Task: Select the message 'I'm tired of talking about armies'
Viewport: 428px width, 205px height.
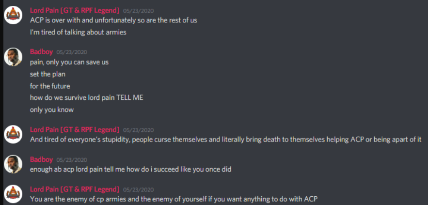Action: [x=78, y=32]
